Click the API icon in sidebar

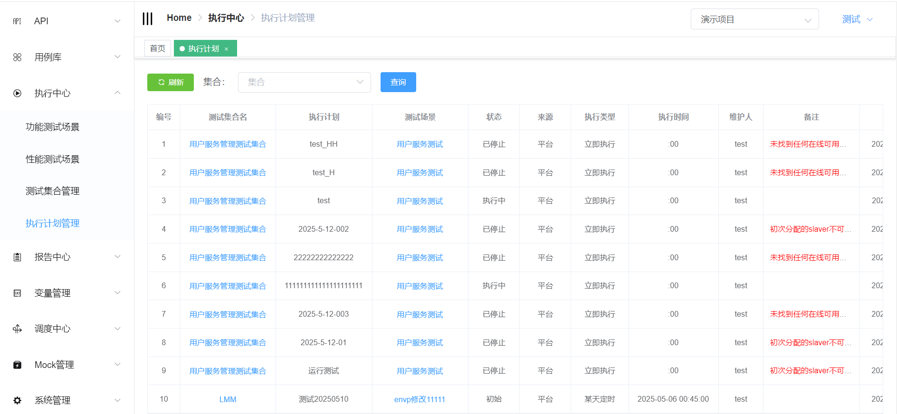point(17,21)
